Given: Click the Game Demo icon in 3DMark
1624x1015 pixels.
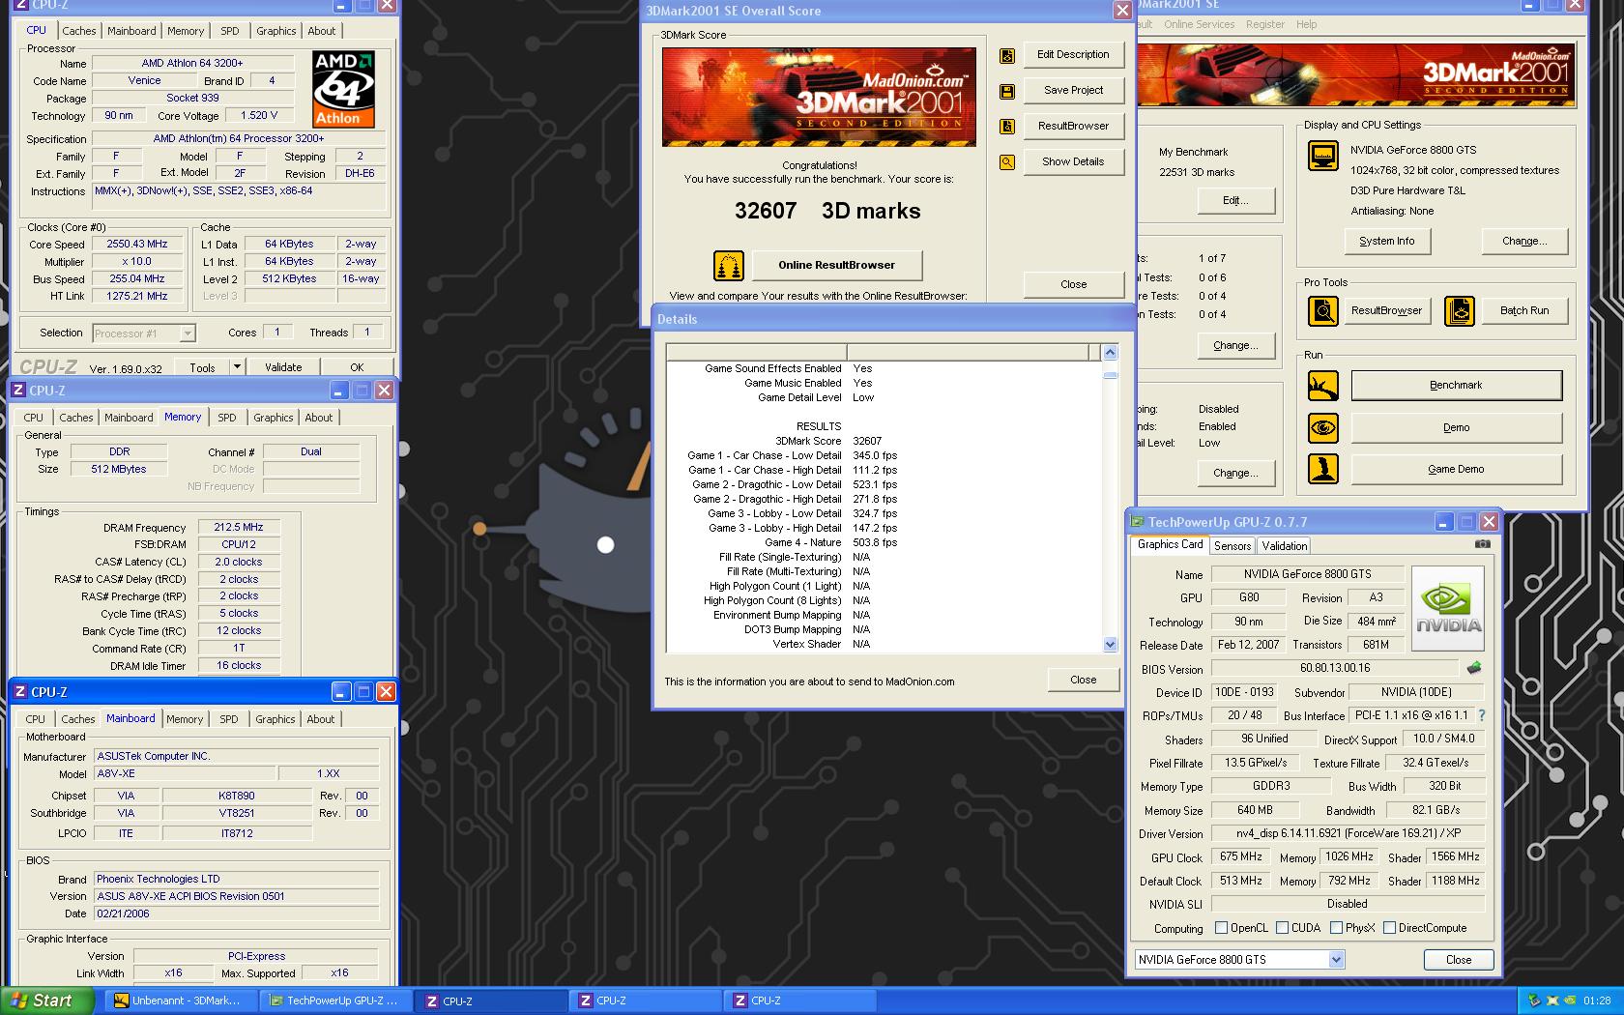Looking at the screenshot, I should click(x=1323, y=469).
